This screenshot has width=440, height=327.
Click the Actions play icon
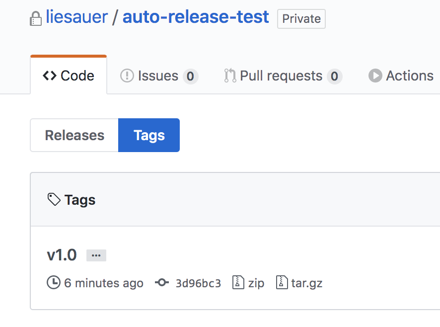(x=375, y=76)
